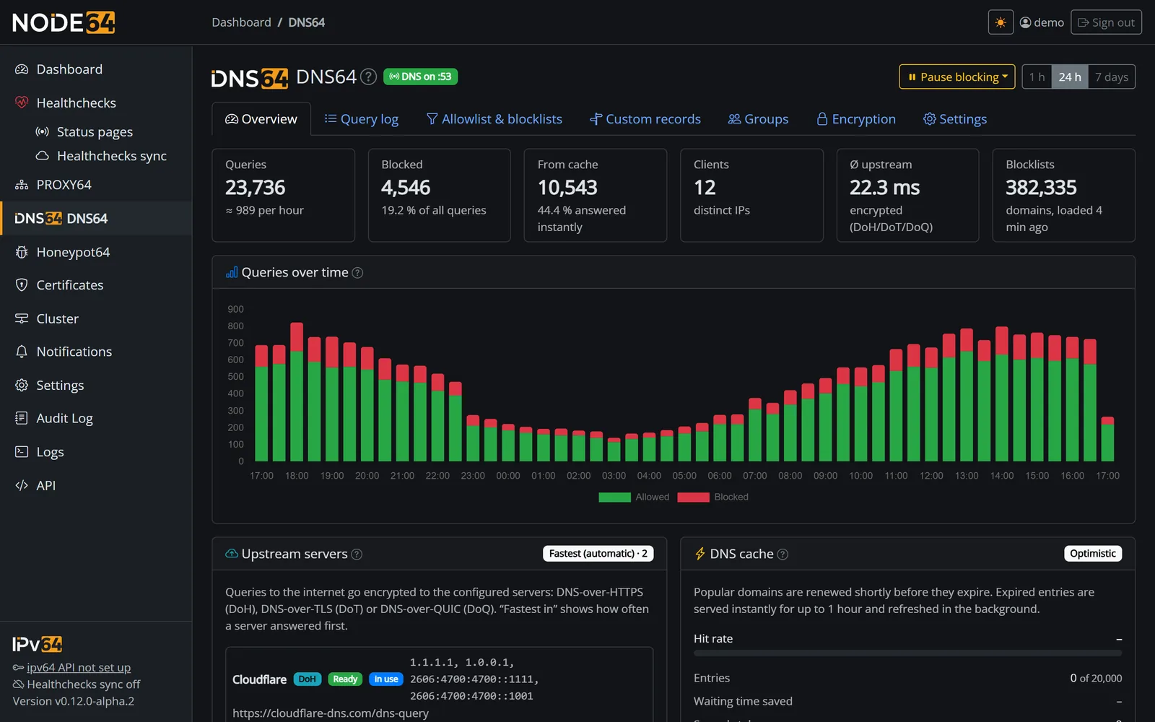Open Notifications in the sidebar
Screen dimensions: 1155x722
pyautogui.click(x=96, y=352)
